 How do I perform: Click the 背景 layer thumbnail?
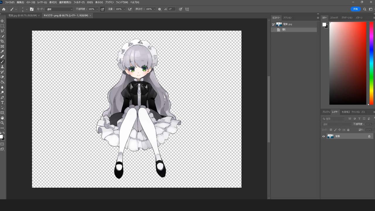pyautogui.click(x=330, y=136)
